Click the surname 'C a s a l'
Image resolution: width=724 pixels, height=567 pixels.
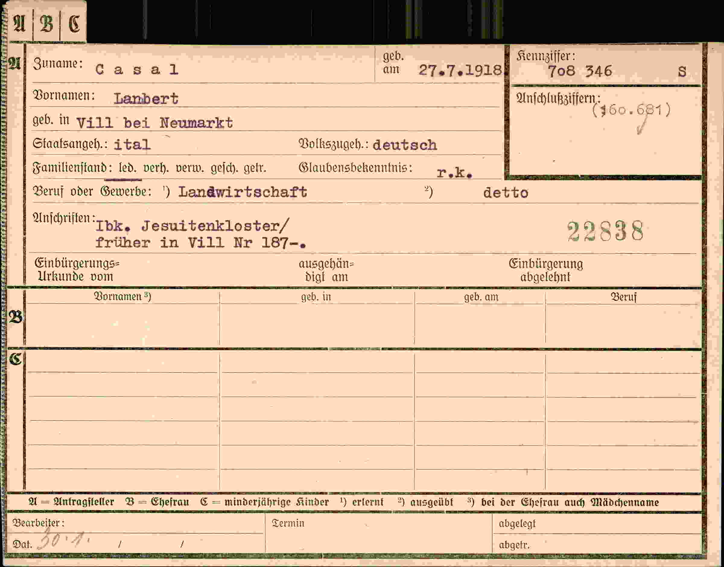click(137, 69)
